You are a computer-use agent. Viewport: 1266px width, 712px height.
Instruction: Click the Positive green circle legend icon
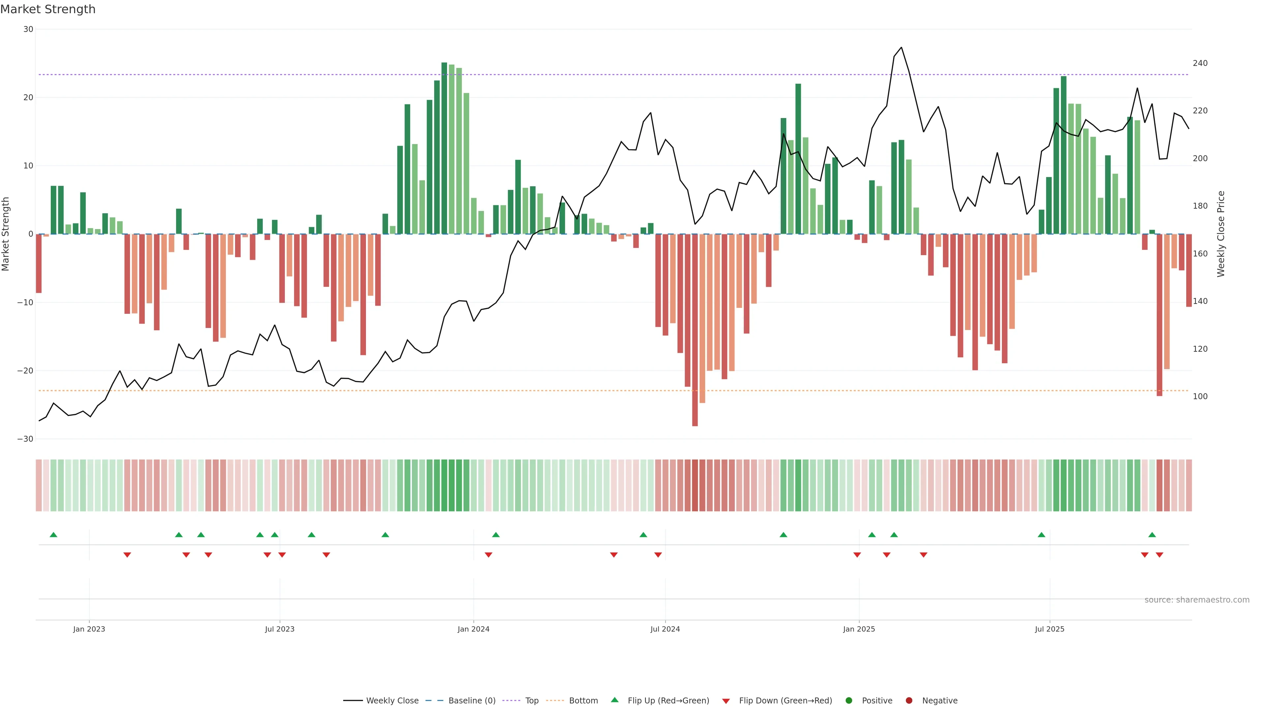click(849, 701)
